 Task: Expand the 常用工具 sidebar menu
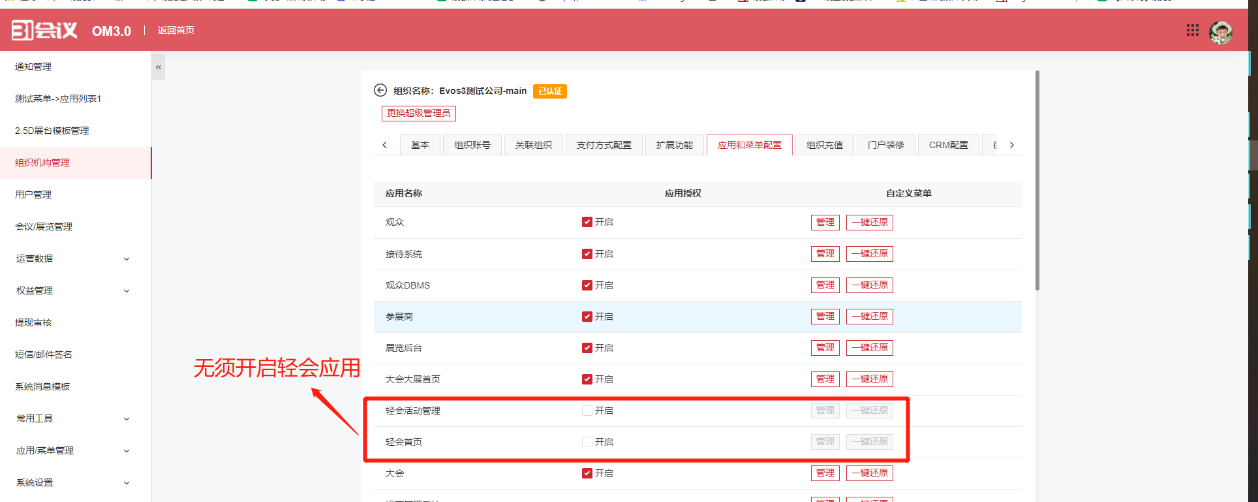[x=76, y=418]
